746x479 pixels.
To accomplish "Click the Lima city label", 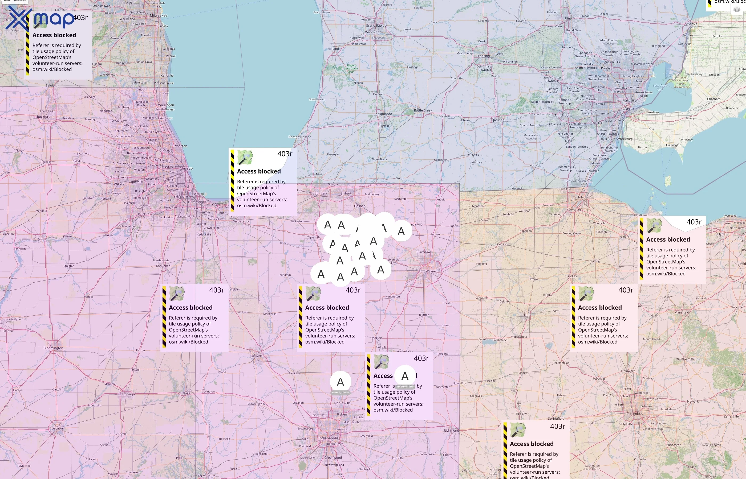I will (x=528, y=315).
